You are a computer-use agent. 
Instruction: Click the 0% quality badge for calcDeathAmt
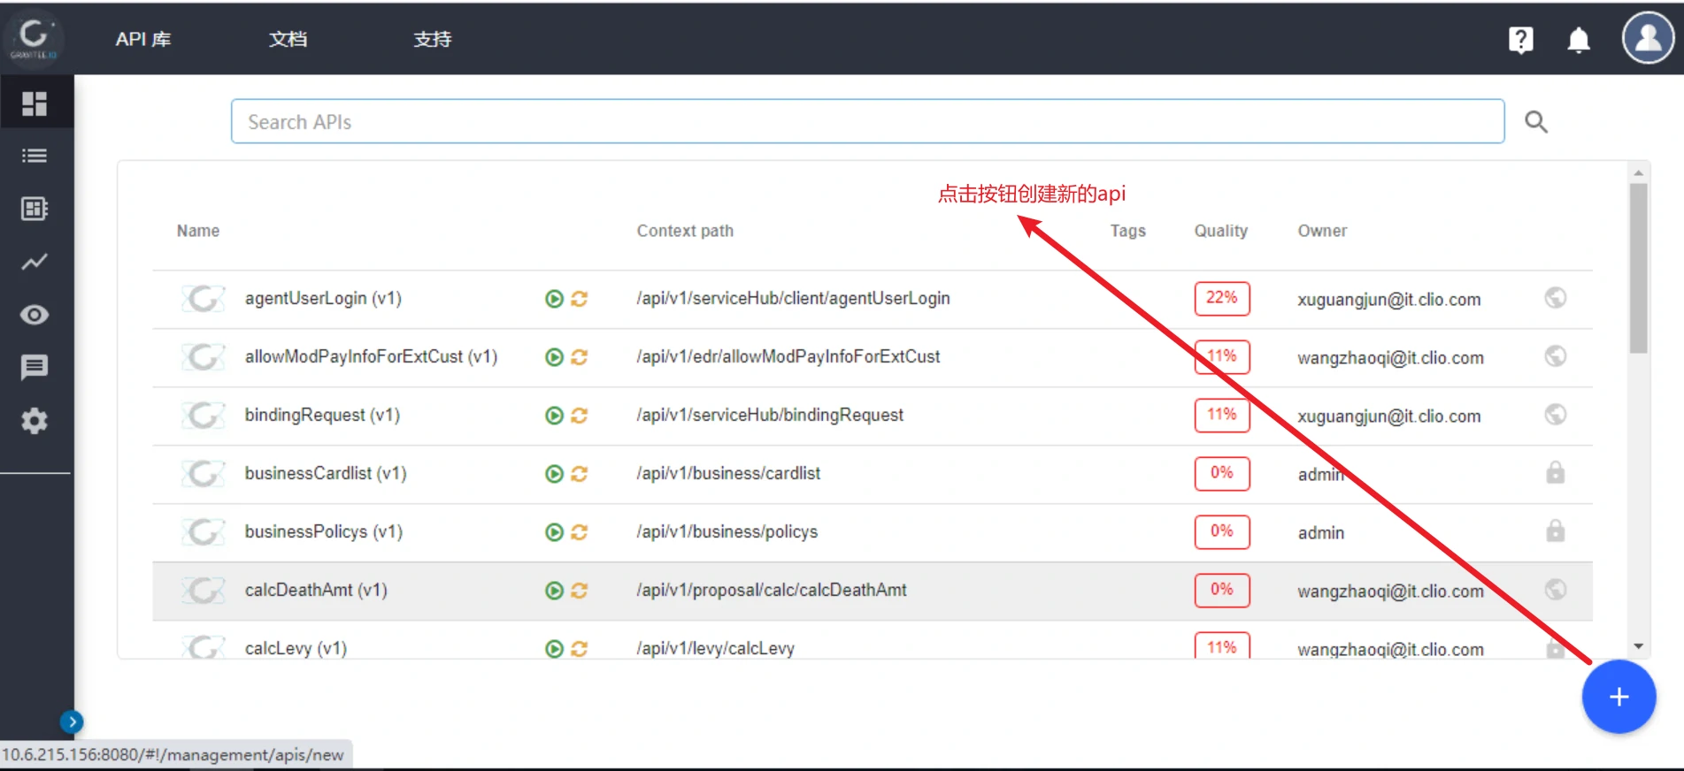pyautogui.click(x=1222, y=590)
